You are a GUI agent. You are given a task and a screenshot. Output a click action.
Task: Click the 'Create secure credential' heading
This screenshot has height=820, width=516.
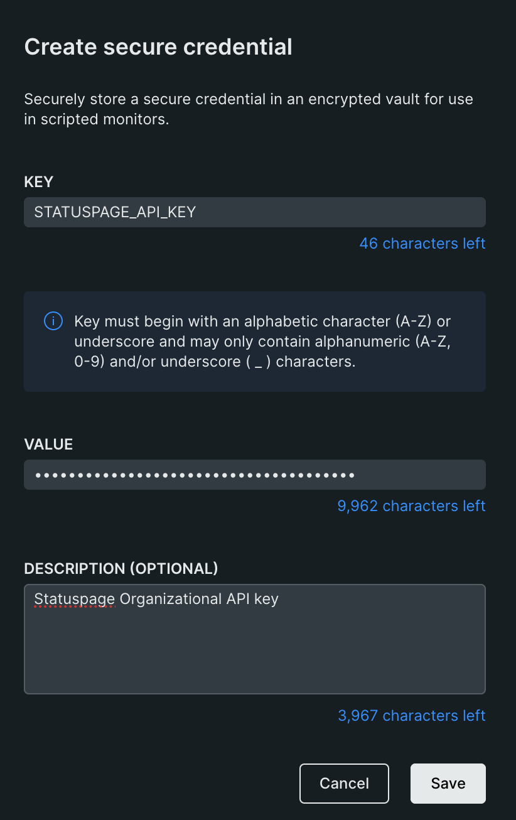pyautogui.click(x=158, y=46)
